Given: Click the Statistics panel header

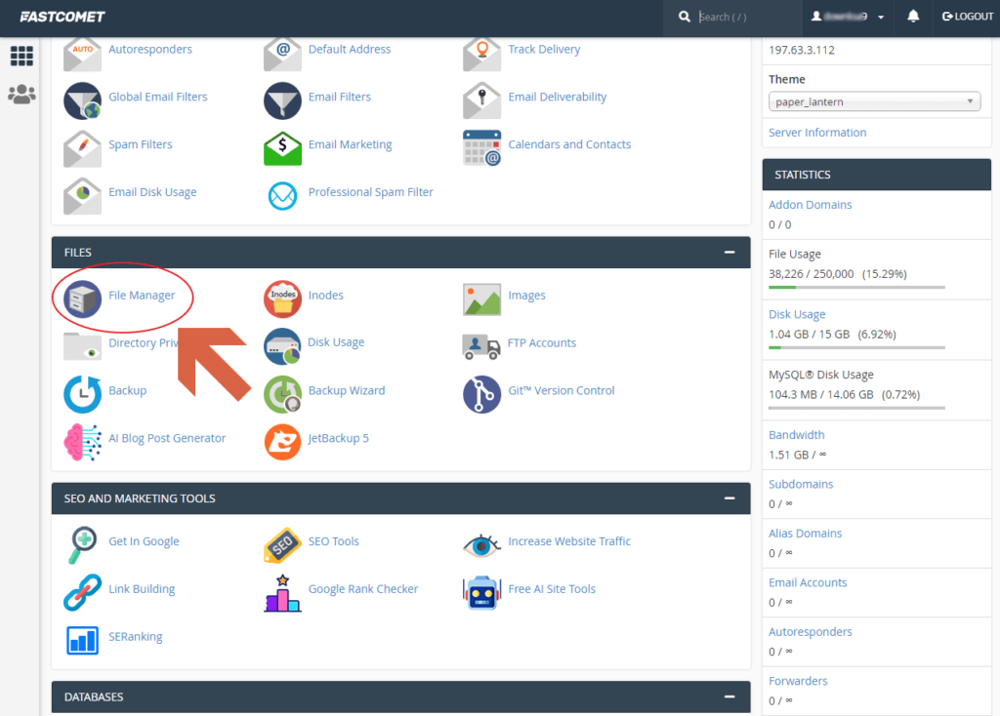Looking at the screenshot, I should tap(876, 175).
